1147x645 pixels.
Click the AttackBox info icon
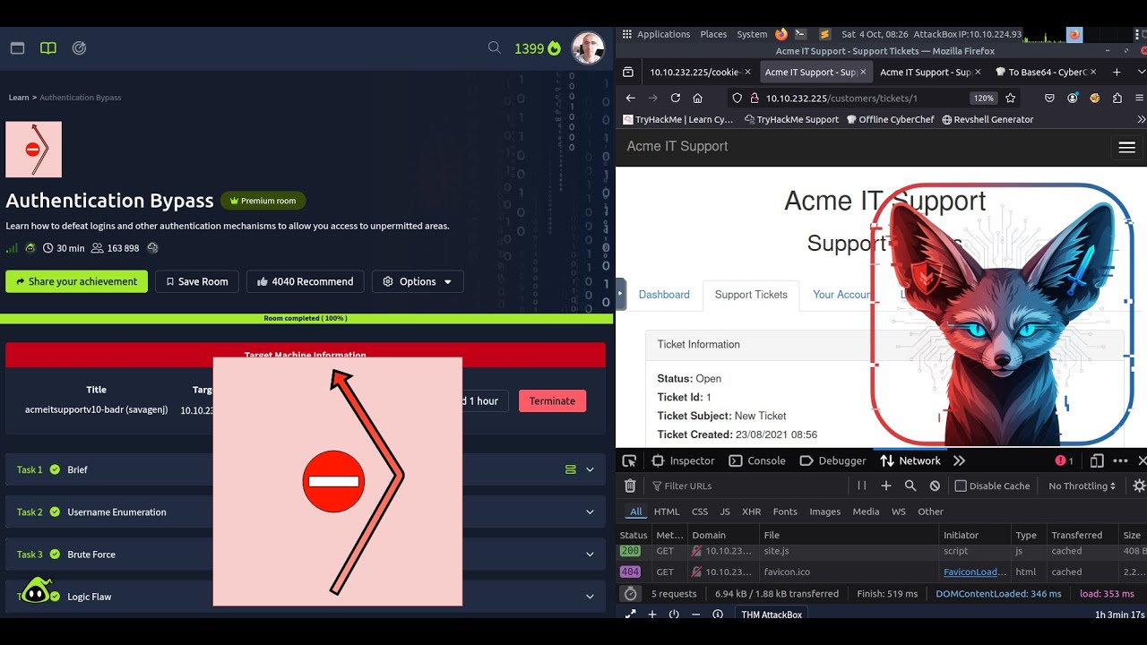click(x=717, y=615)
